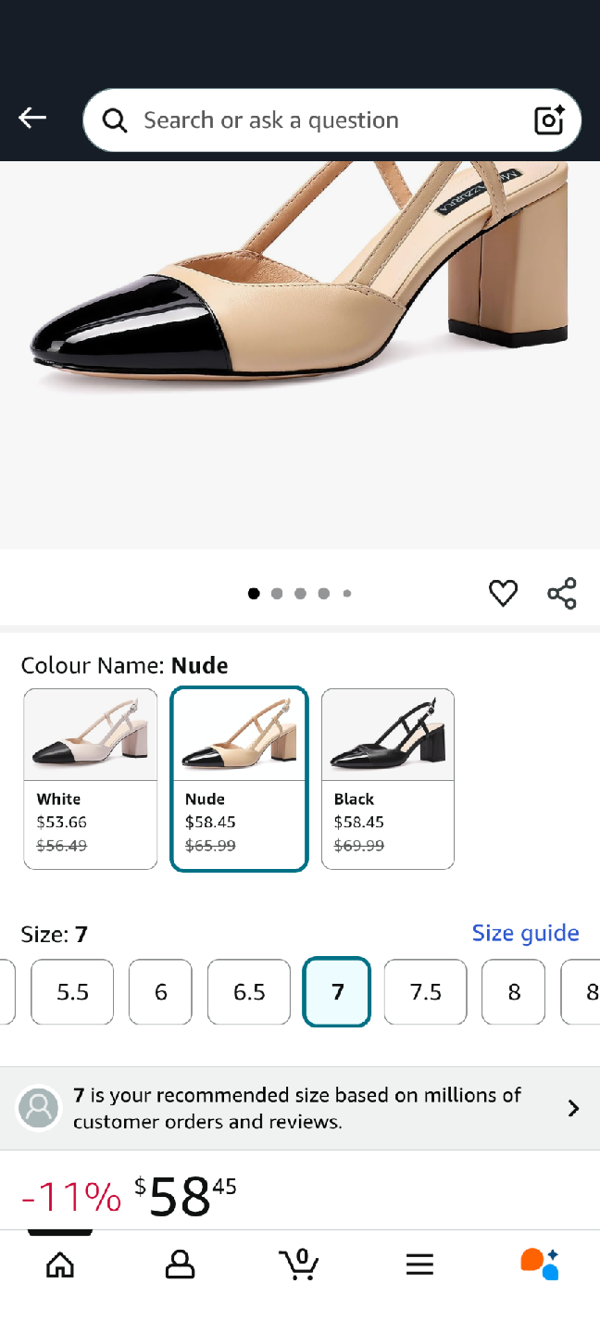Choose the Black colour option

click(x=388, y=779)
